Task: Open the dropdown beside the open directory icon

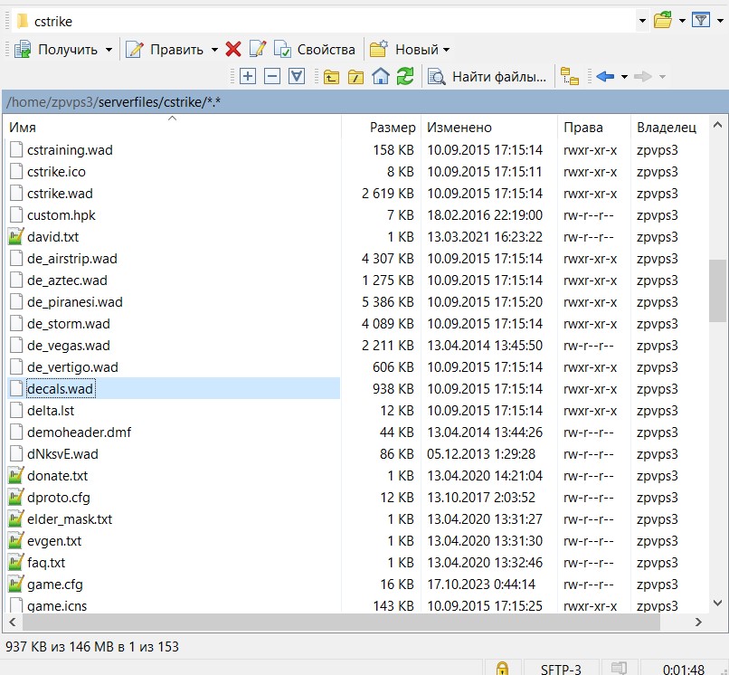Action: click(682, 21)
